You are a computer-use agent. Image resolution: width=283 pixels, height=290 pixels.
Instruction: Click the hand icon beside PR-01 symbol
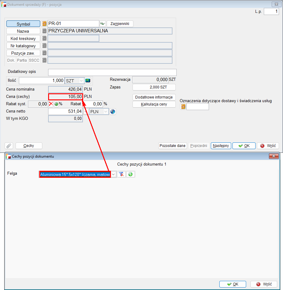[103, 24]
